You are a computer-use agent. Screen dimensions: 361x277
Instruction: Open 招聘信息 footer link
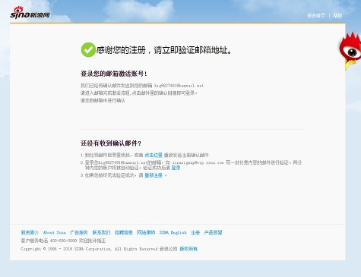(124, 232)
